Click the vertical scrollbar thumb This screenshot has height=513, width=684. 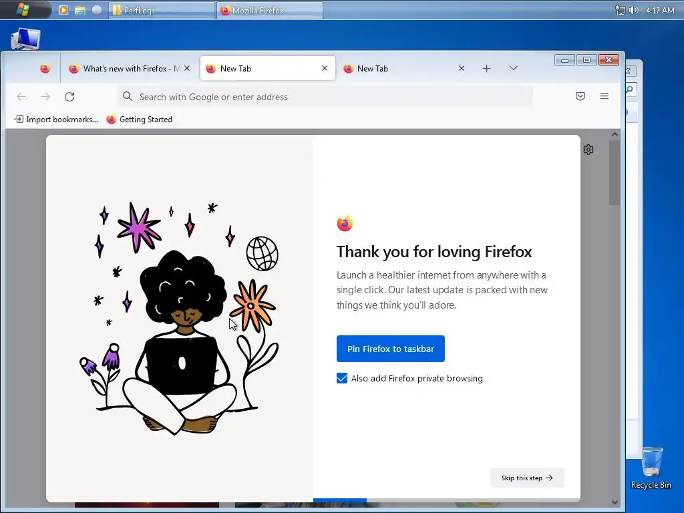click(x=615, y=172)
